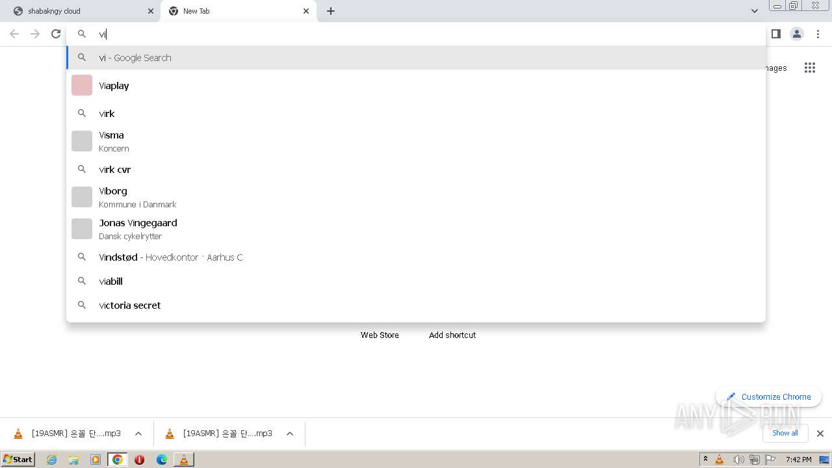Image resolution: width=832 pixels, height=468 pixels.
Task: Select the Viborg Kommune suggestion
Action: [x=416, y=197]
